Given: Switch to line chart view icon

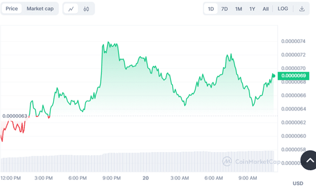Looking at the screenshot, I should click(71, 9).
